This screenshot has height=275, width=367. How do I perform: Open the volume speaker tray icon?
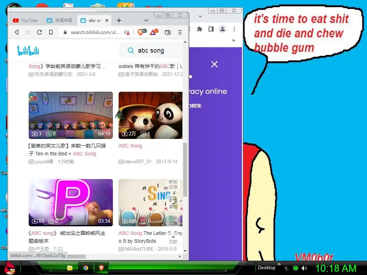304,268
